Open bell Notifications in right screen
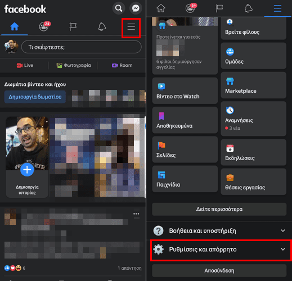 pos(249,8)
